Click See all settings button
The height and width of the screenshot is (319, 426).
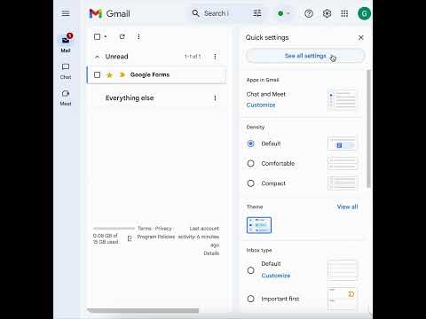click(x=305, y=56)
